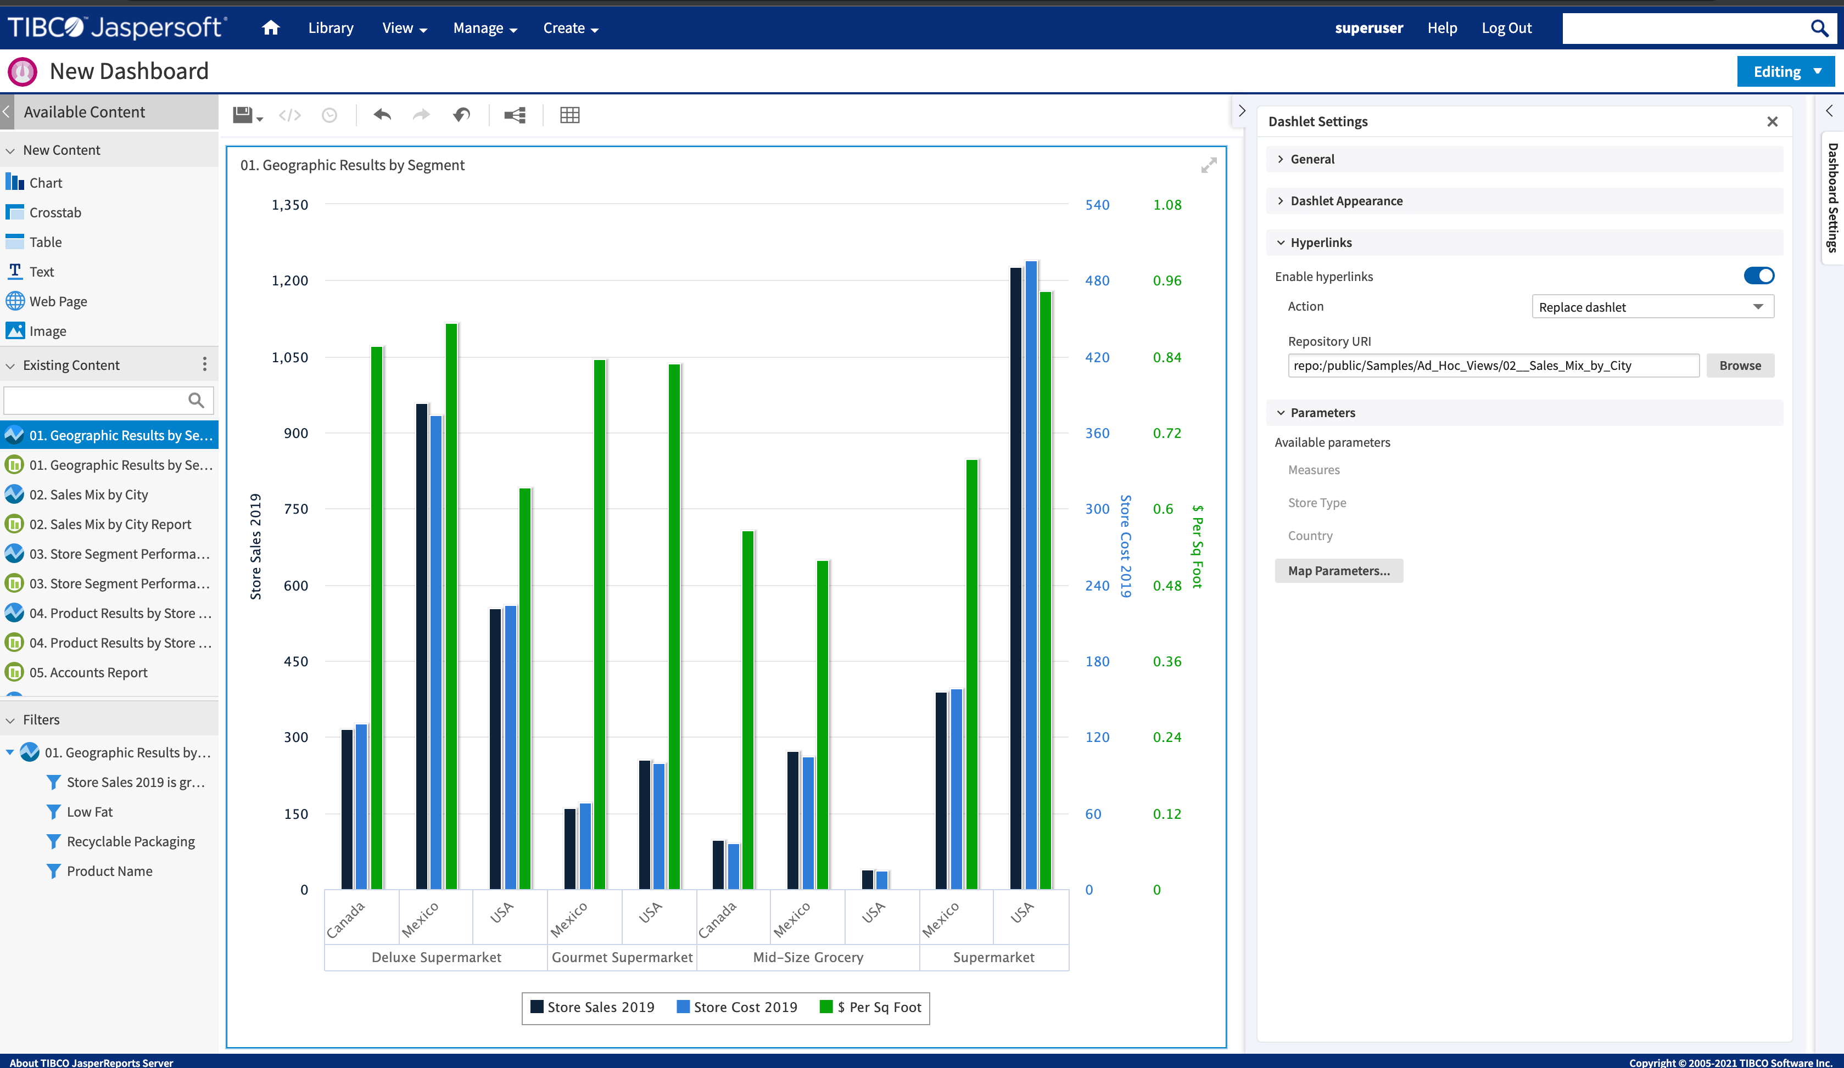Screen dimensions: 1844x1068
Task: Maximize the Geographic Results dashlet
Action: (x=1209, y=165)
